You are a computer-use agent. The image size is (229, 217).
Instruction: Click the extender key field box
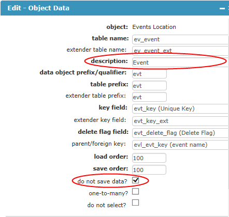[180, 121]
